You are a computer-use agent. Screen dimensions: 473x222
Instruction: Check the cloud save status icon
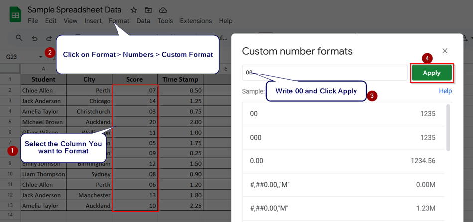click(x=163, y=10)
